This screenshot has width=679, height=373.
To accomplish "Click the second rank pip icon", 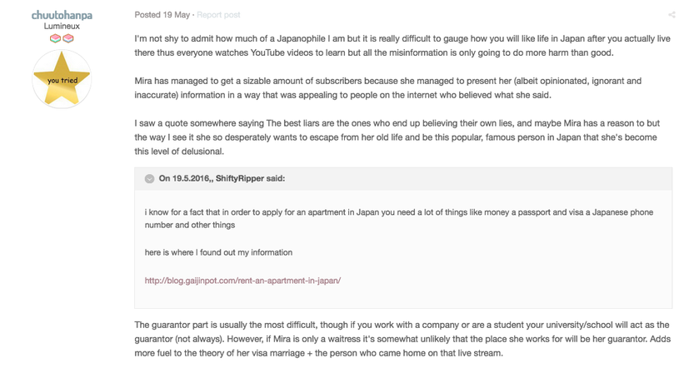I will pyautogui.click(x=68, y=38).
